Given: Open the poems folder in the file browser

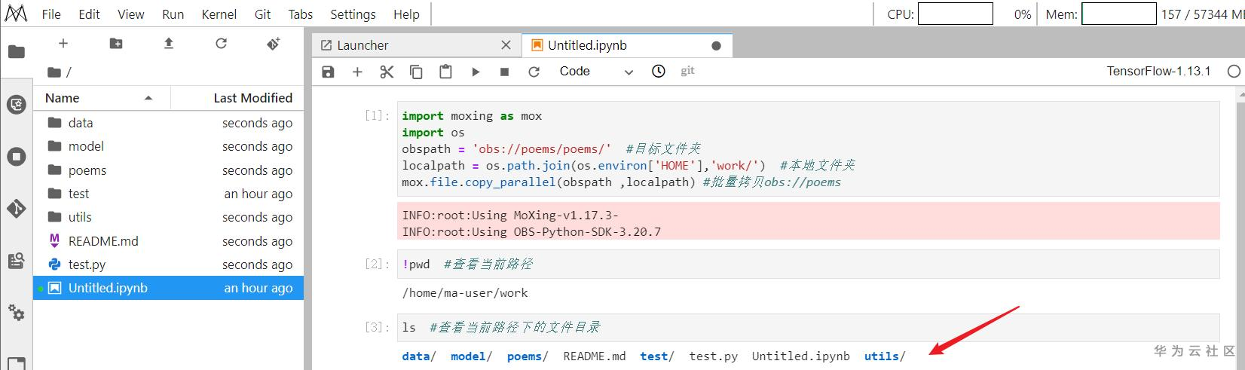Looking at the screenshot, I should [x=87, y=170].
